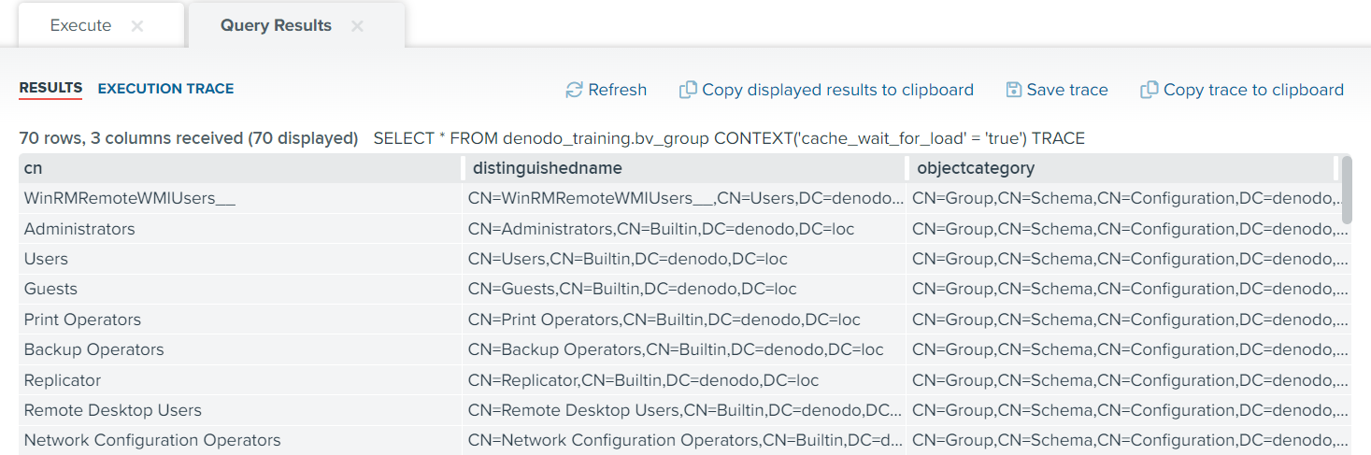Close the Query Results tab
1371x455 pixels.
point(357,26)
